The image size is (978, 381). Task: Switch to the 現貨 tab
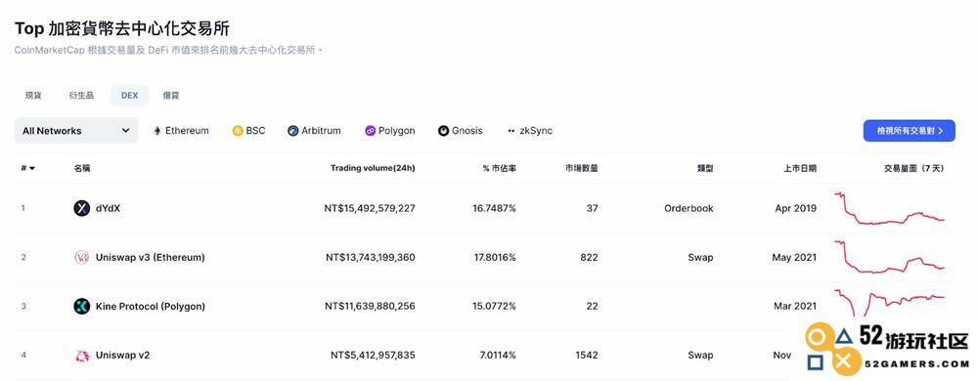(33, 96)
